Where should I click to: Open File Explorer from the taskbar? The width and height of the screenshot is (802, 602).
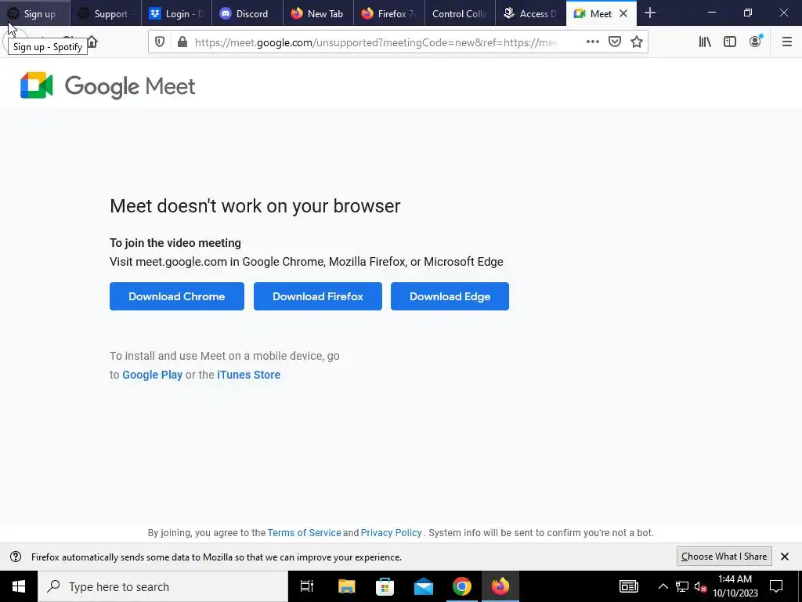click(346, 586)
